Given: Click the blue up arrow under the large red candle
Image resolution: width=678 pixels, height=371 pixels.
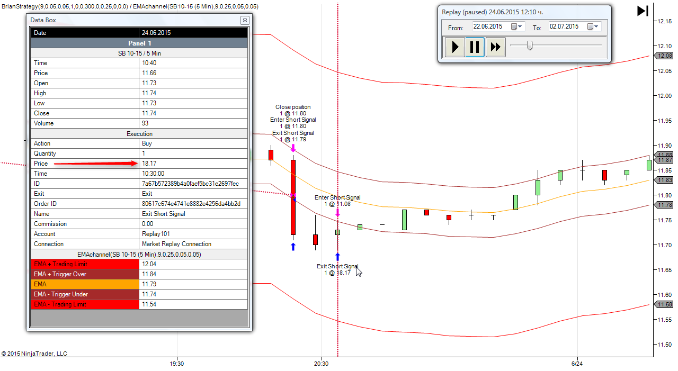Looking at the screenshot, I should tap(293, 246).
